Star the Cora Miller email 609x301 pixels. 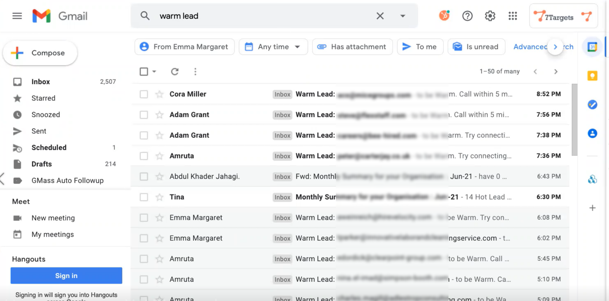(x=160, y=94)
